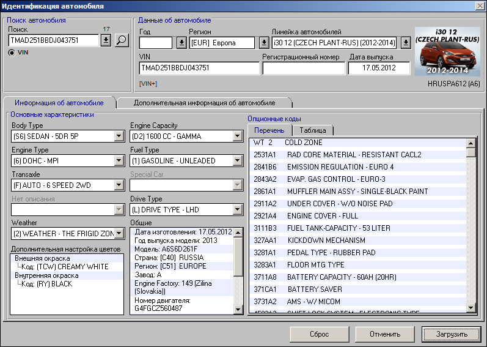Expand the Weather dropdown
Image resolution: width=487 pixels, height=347 pixels.
pyautogui.click(x=119, y=234)
